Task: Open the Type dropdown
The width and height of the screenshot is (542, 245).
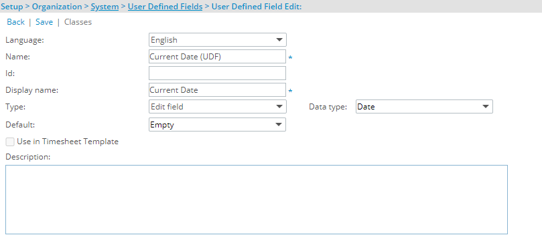Action: [218, 106]
